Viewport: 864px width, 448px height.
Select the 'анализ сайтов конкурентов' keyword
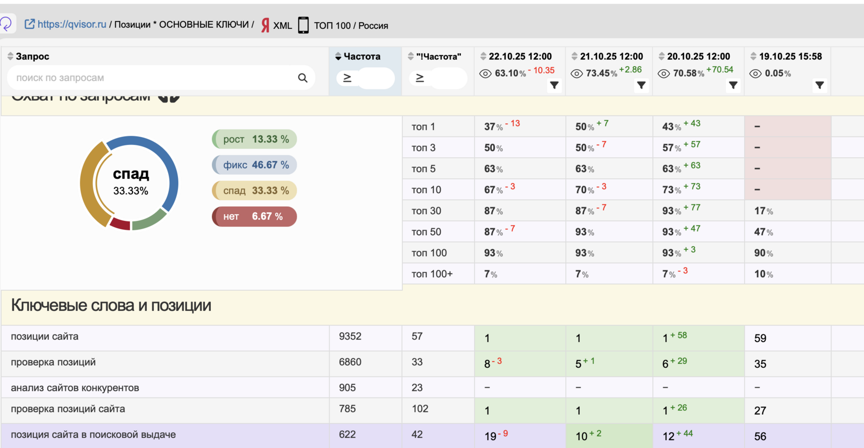75,388
